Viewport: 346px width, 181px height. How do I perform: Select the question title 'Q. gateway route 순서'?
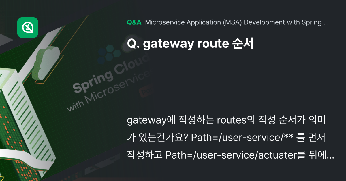[190, 44]
